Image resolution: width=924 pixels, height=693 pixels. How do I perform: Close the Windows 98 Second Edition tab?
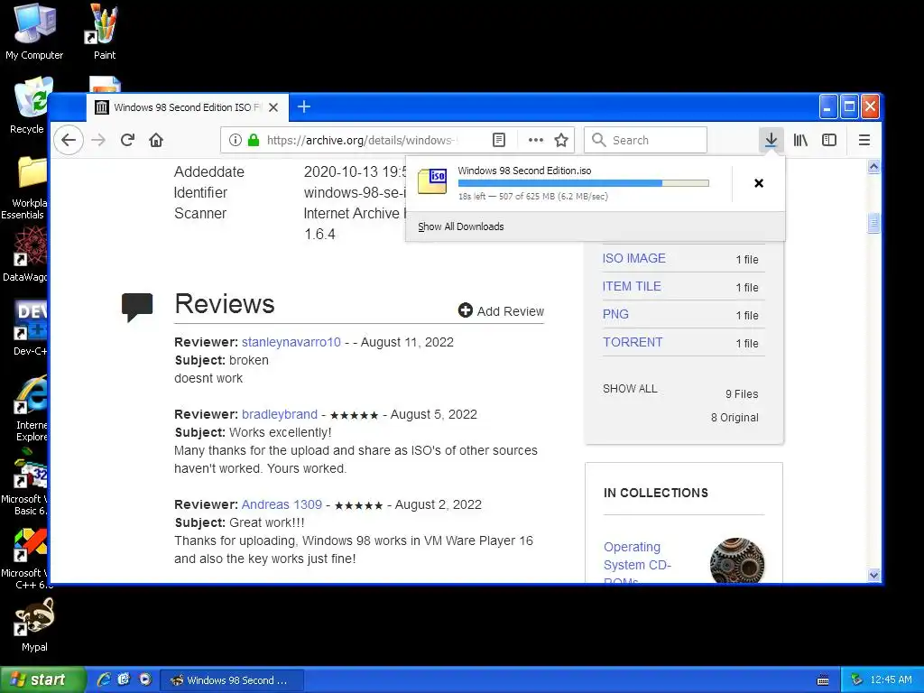(x=273, y=108)
